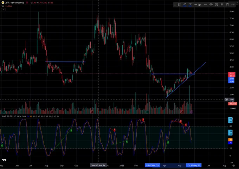Collapse the indicator legend chevron
This screenshot has width=239, height=169.
[4, 9]
